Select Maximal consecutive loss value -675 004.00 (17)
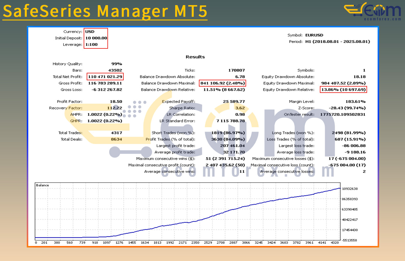Viewport: 405px width, 261px height. pyautogui.click(x=347, y=165)
